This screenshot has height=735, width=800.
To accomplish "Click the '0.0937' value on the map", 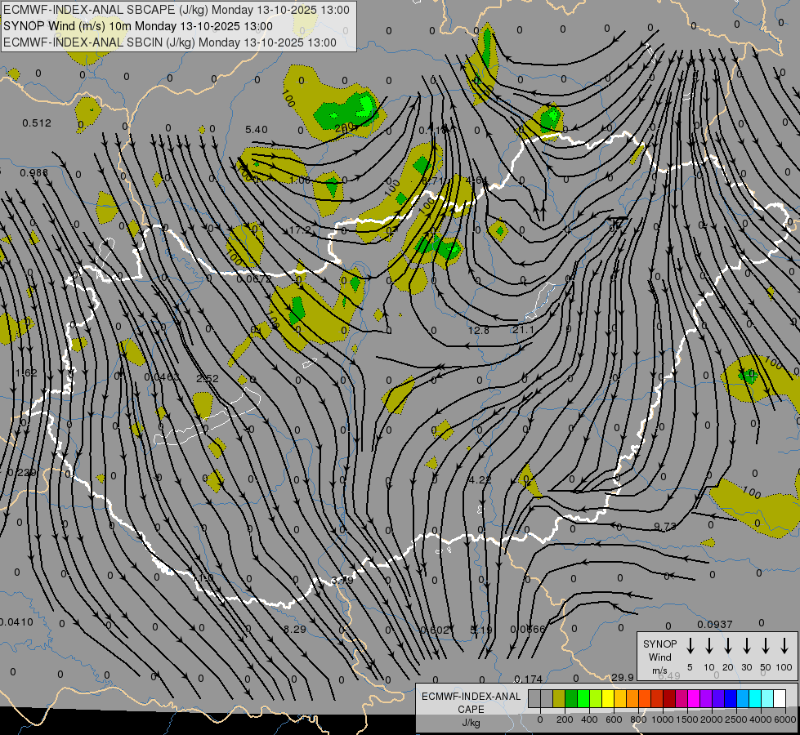I will coord(715,624).
